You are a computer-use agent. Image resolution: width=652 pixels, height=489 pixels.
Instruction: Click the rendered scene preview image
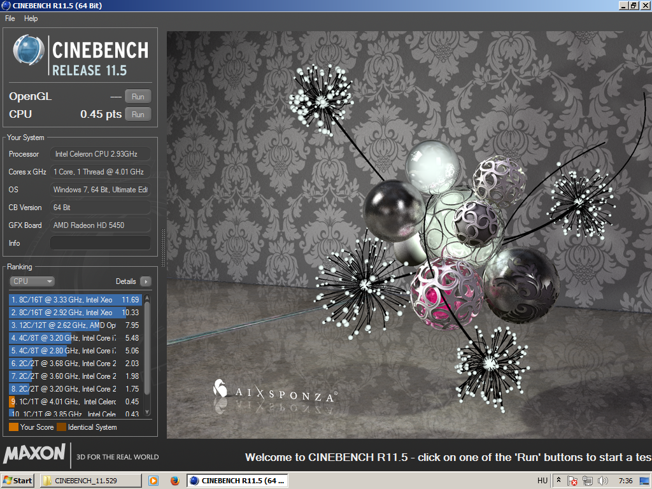coord(409,235)
